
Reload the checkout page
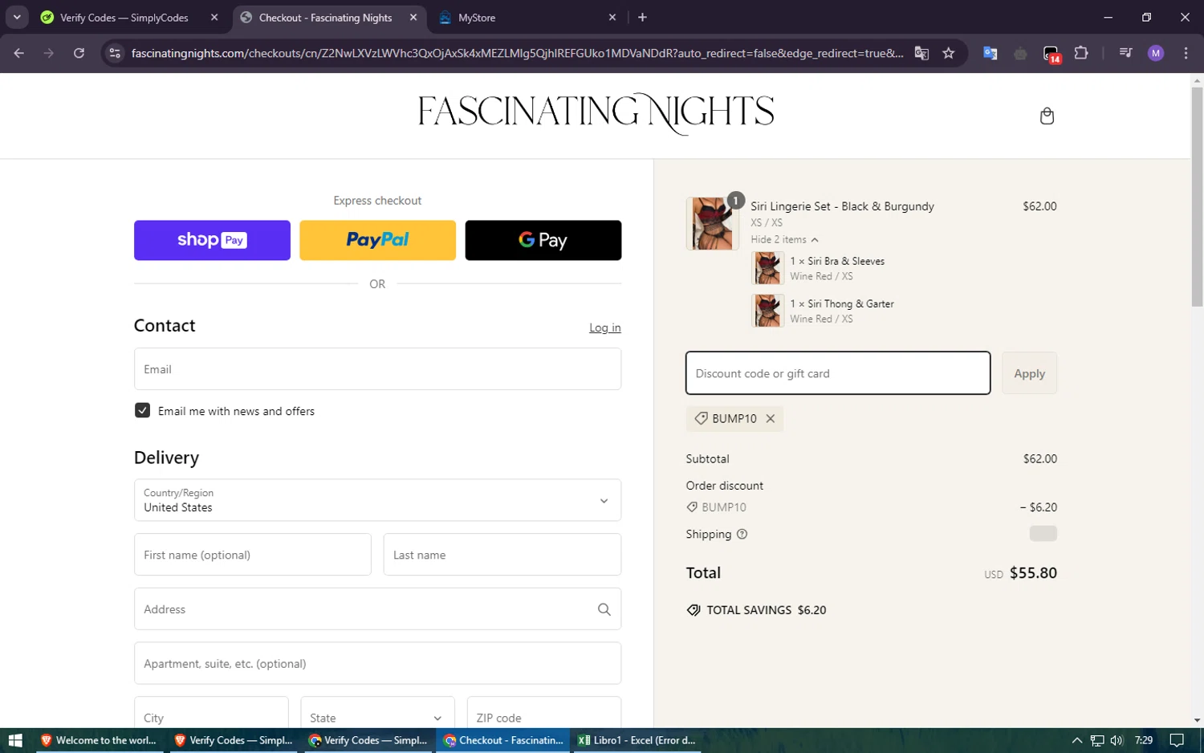click(x=79, y=53)
